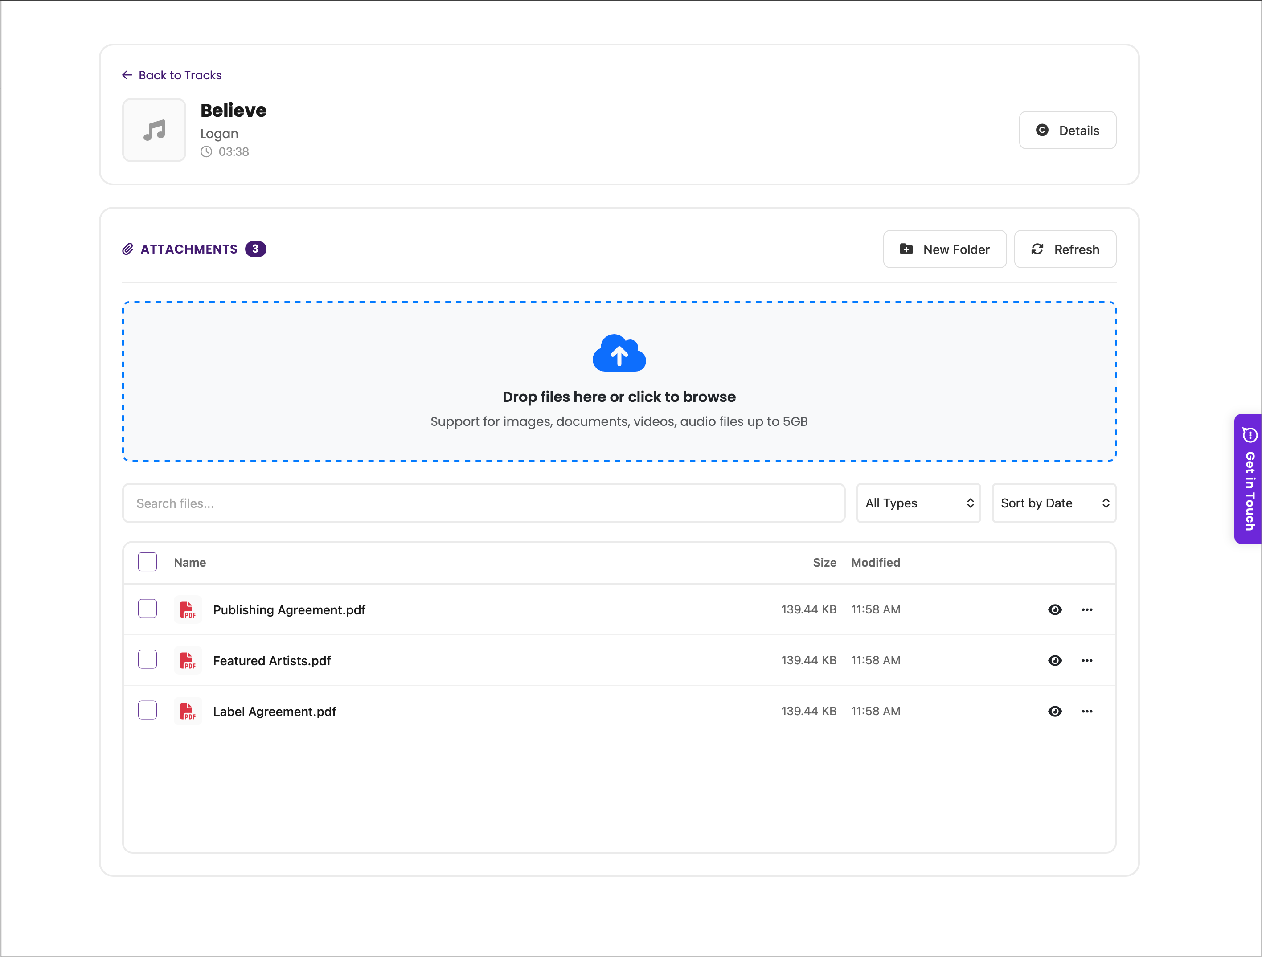
Task: Open more options for Label Agreement.pdf
Action: tap(1087, 711)
